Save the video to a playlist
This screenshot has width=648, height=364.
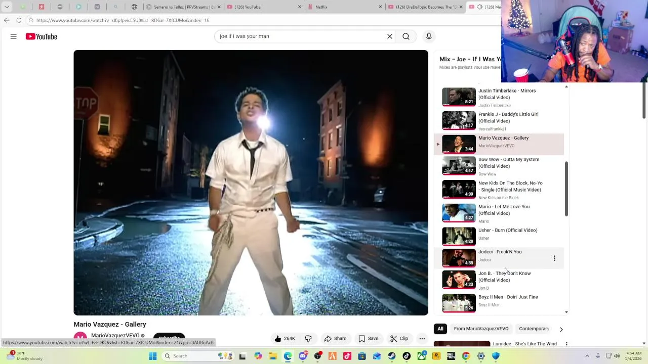click(369, 339)
